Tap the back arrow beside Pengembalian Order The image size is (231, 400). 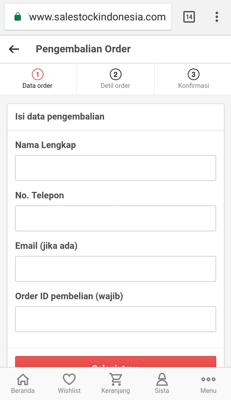(14, 49)
